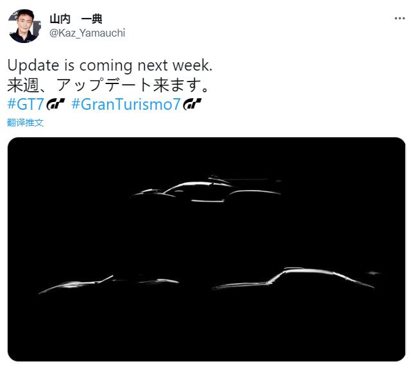413x371 pixels.
Task: Click the English text 'Update is coming next week.'
Action: (x=110, y=65)
